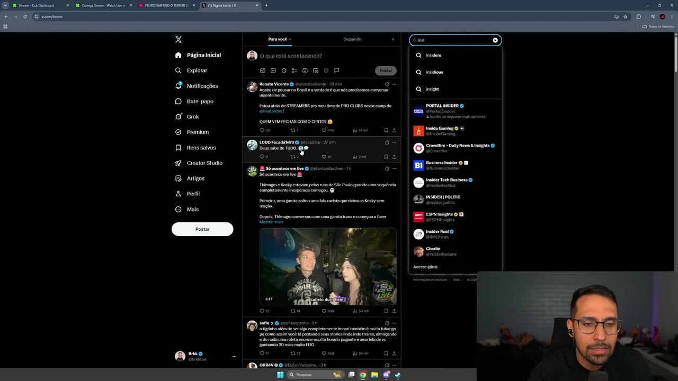Click 'Mostrar mais' on Só acontece em live post
The width and height of the screenshot is (678, 381).
coord(271,222)
